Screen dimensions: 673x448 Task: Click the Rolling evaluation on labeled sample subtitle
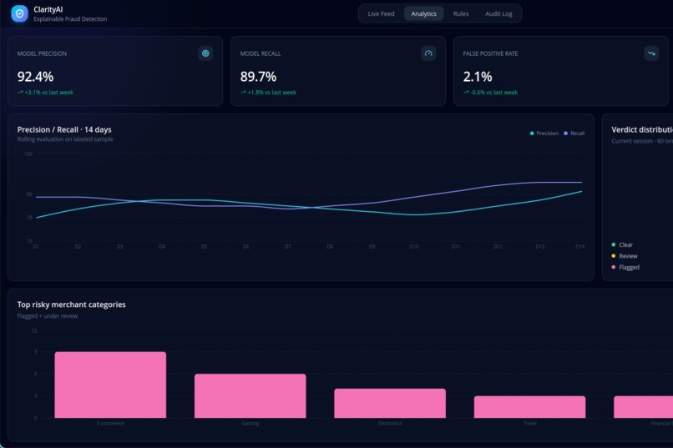65,139
